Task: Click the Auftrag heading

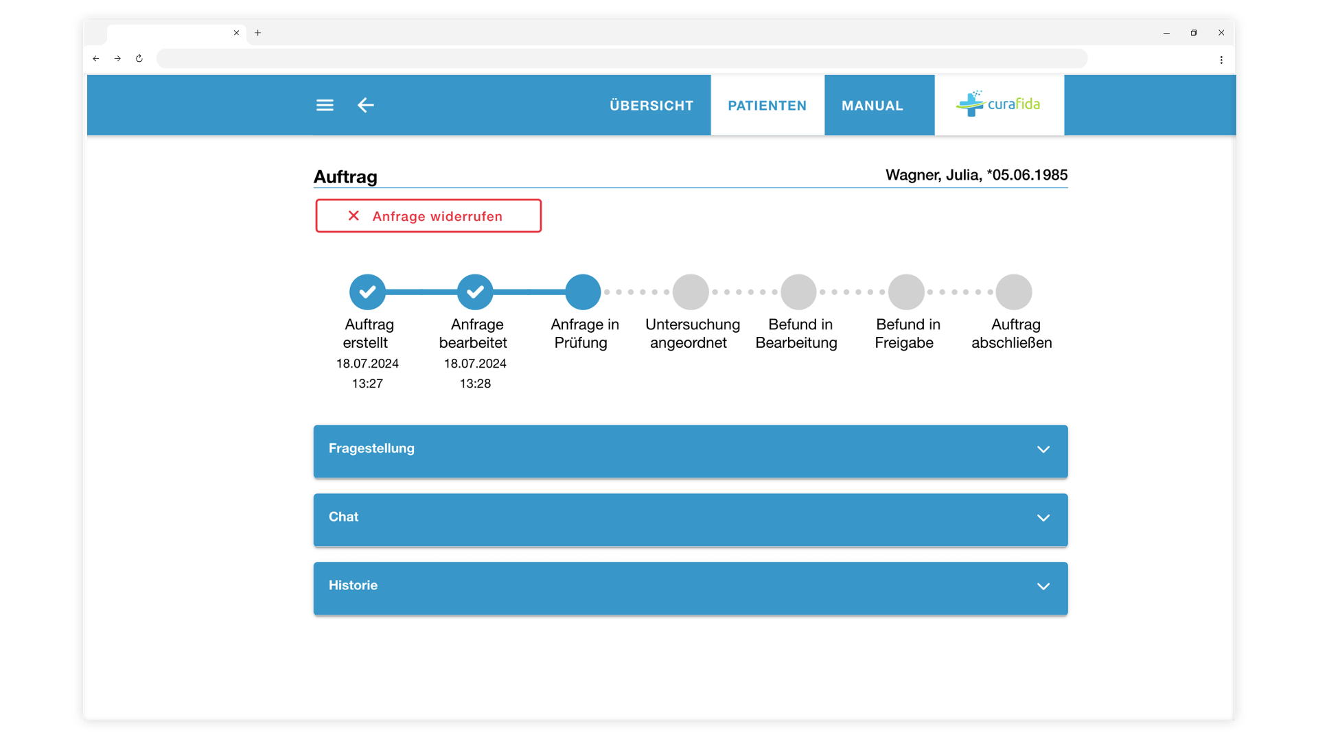Action: click(345, 176)
